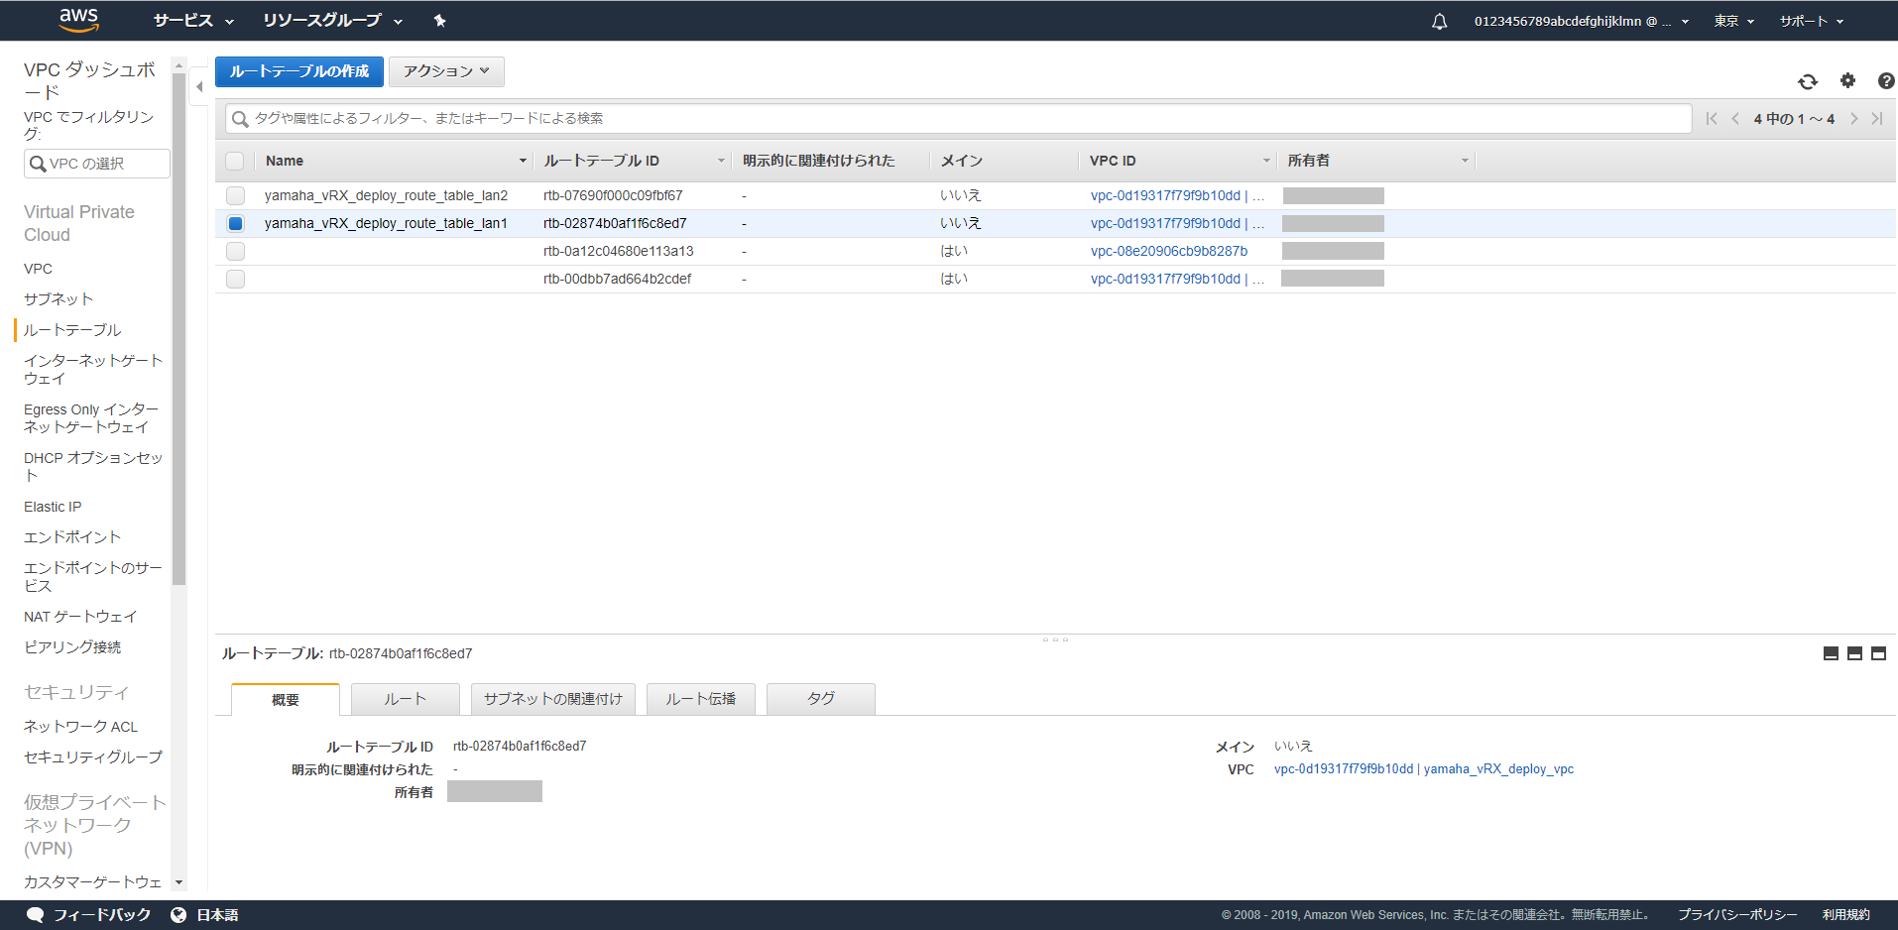Toggle the select-all header checkbox
Viewport: 1898px width, 930px height.
[x=235, y=161]
